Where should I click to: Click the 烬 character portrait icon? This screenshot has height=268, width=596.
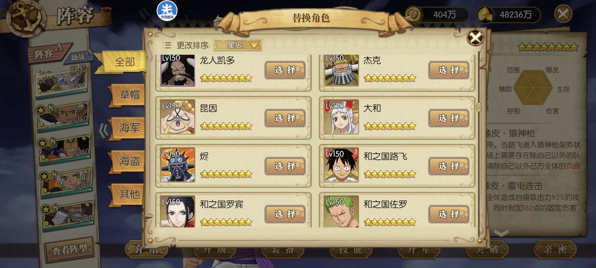pos(177,165)
